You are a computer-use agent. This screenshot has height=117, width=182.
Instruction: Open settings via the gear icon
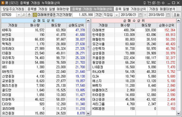pos(163,3)
